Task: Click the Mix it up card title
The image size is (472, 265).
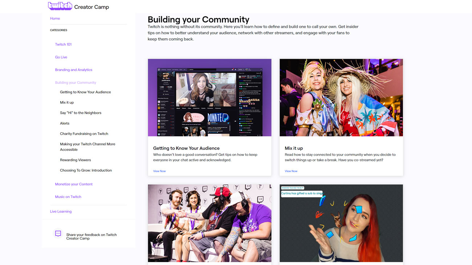Action: point(294,148)
